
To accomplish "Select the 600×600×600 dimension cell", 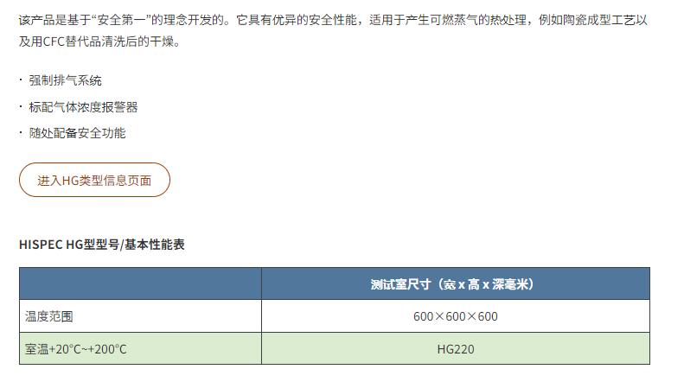I will tap(456, 316).
